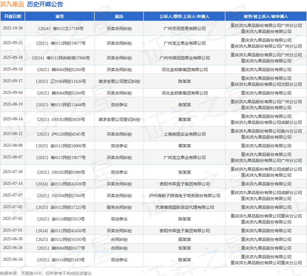Select the 案号 column header
This screenshot has height=276, width=307.
(x=60, y=16)
